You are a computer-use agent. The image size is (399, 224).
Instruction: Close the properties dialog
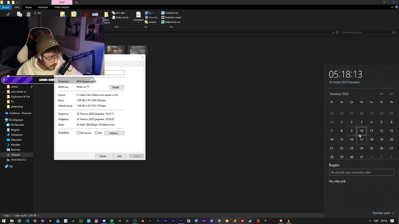click(x=142, y=57)
